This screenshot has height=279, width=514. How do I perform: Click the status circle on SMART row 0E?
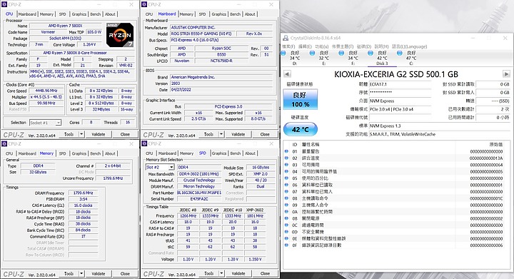(286, 238)
